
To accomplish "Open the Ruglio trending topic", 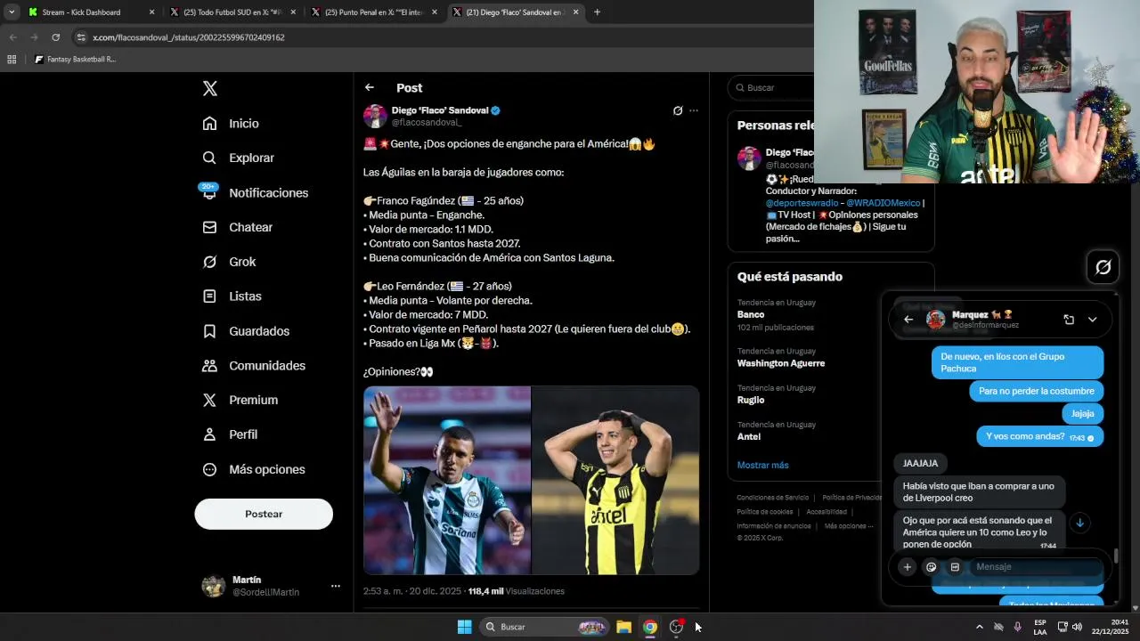I will click(751, 400).
